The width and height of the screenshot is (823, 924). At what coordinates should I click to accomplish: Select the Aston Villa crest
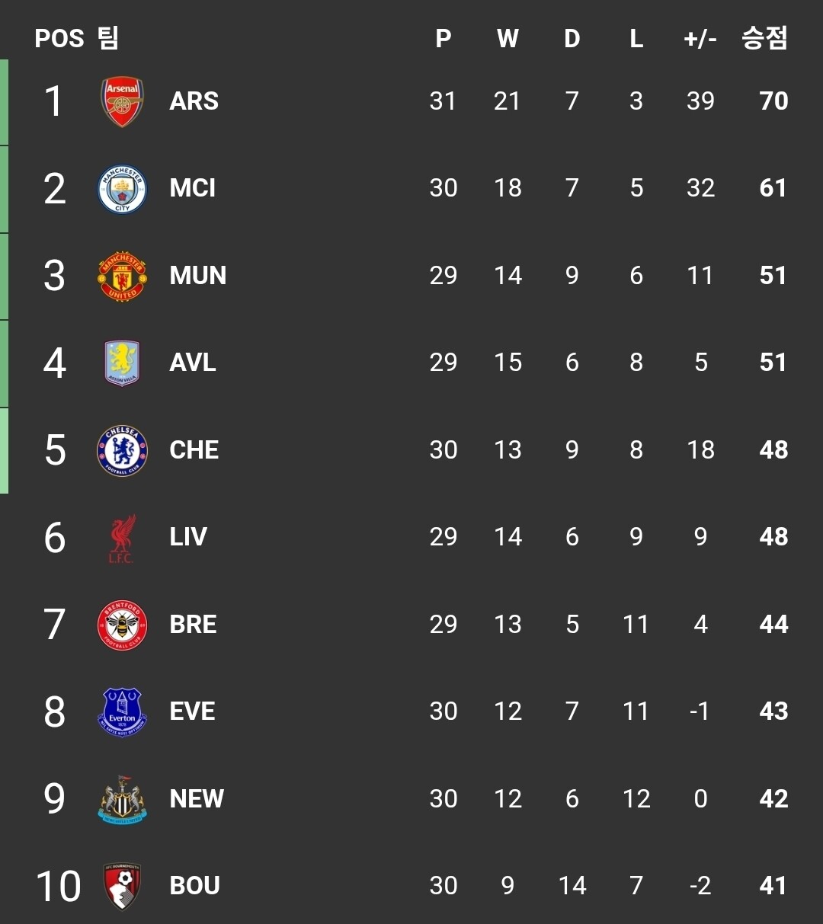pos(122,363)
